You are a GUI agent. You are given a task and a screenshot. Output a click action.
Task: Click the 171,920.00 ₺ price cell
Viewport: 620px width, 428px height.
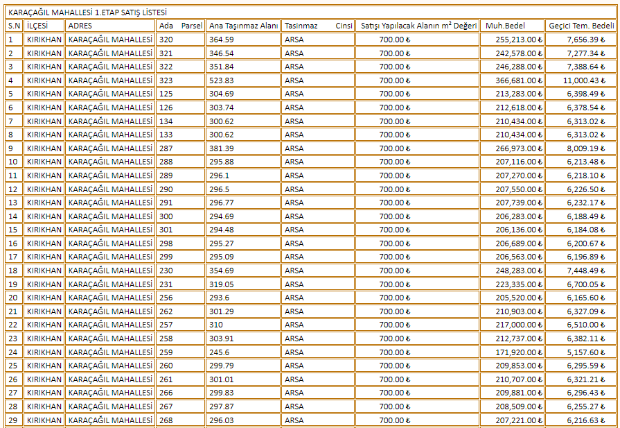[x=511, y=352]
